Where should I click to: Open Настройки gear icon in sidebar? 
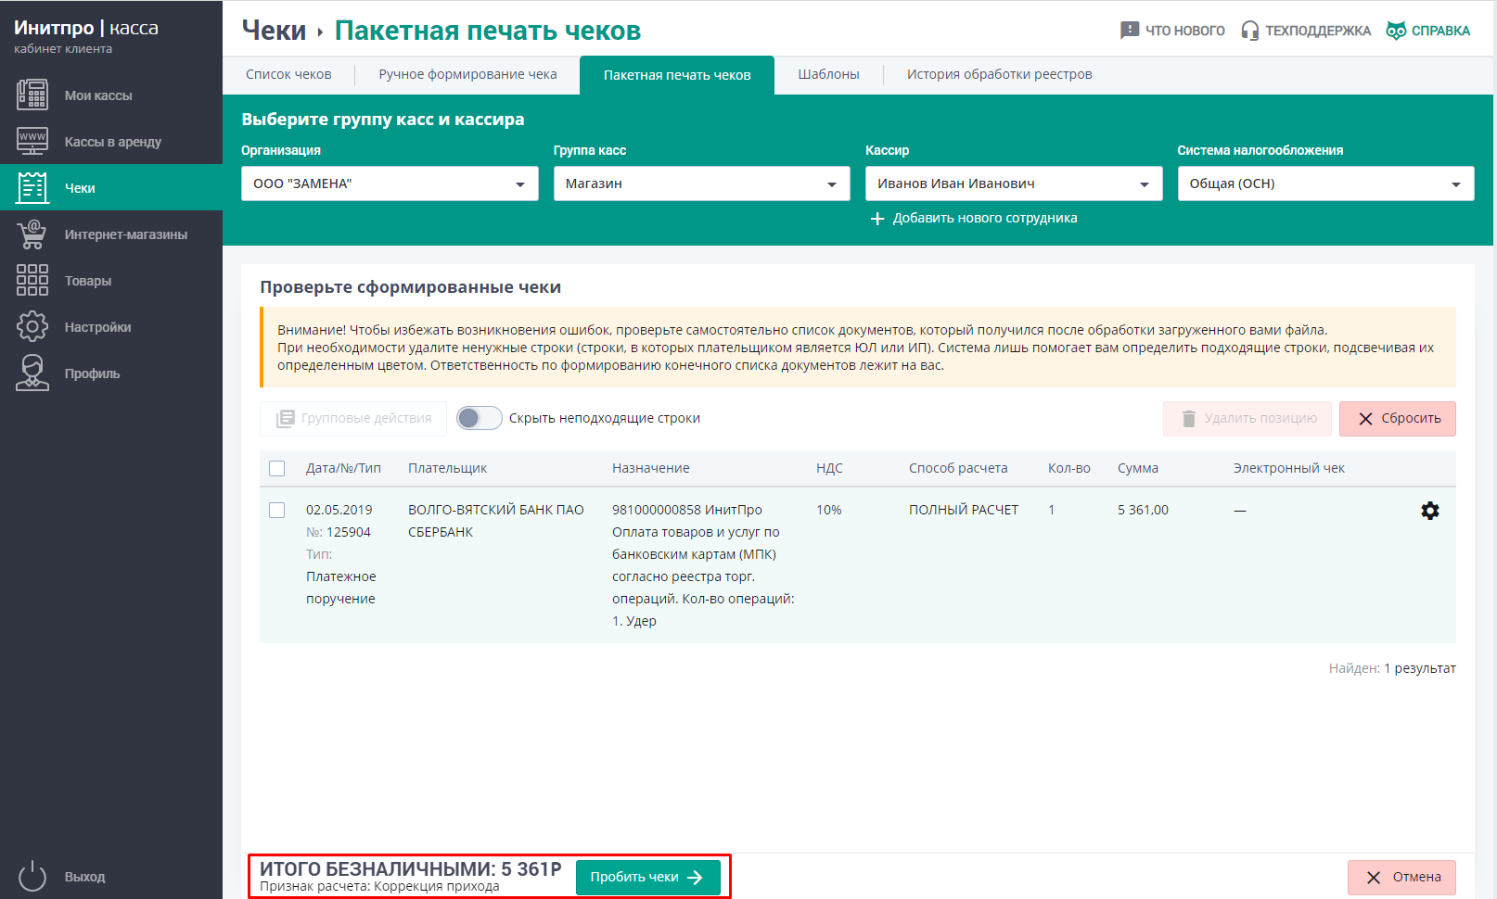[x=32, y=326]
